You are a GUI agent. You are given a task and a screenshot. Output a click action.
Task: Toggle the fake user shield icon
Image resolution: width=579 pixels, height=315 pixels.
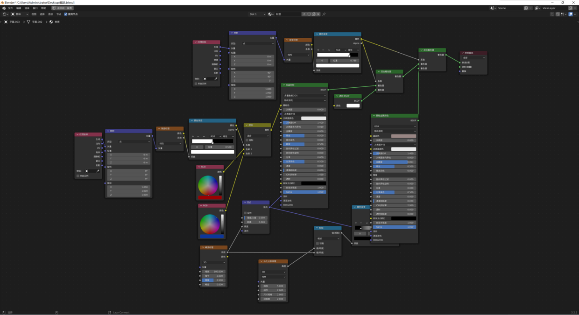click(x=309, y=14)
